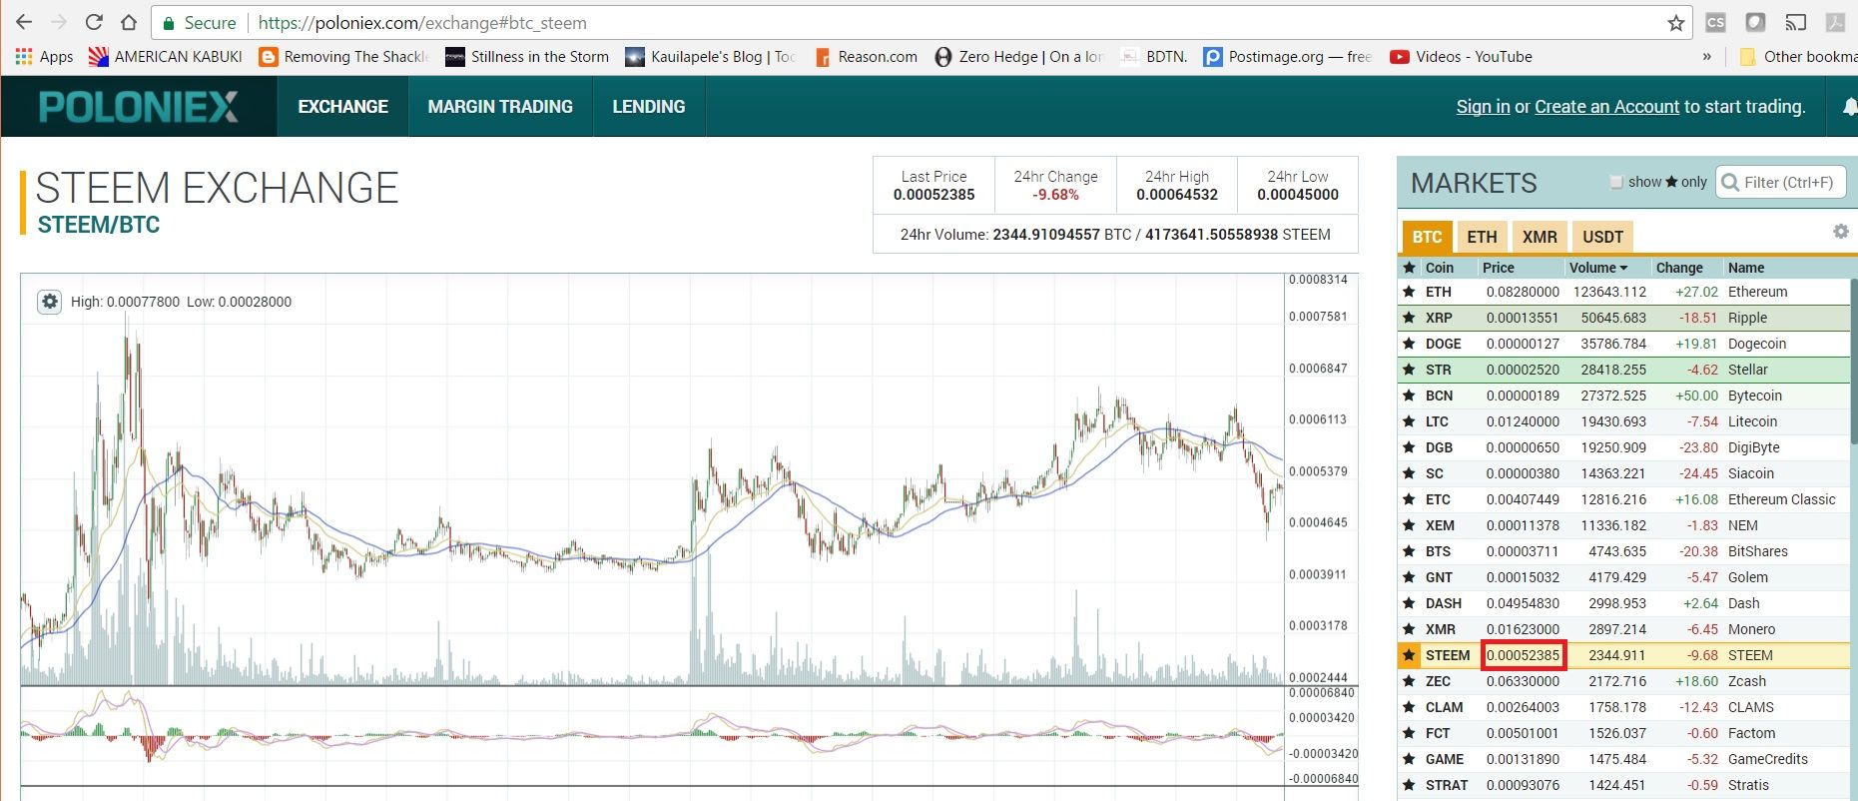Open Stillness in the Storm bookmark

(x=527, y=57)
